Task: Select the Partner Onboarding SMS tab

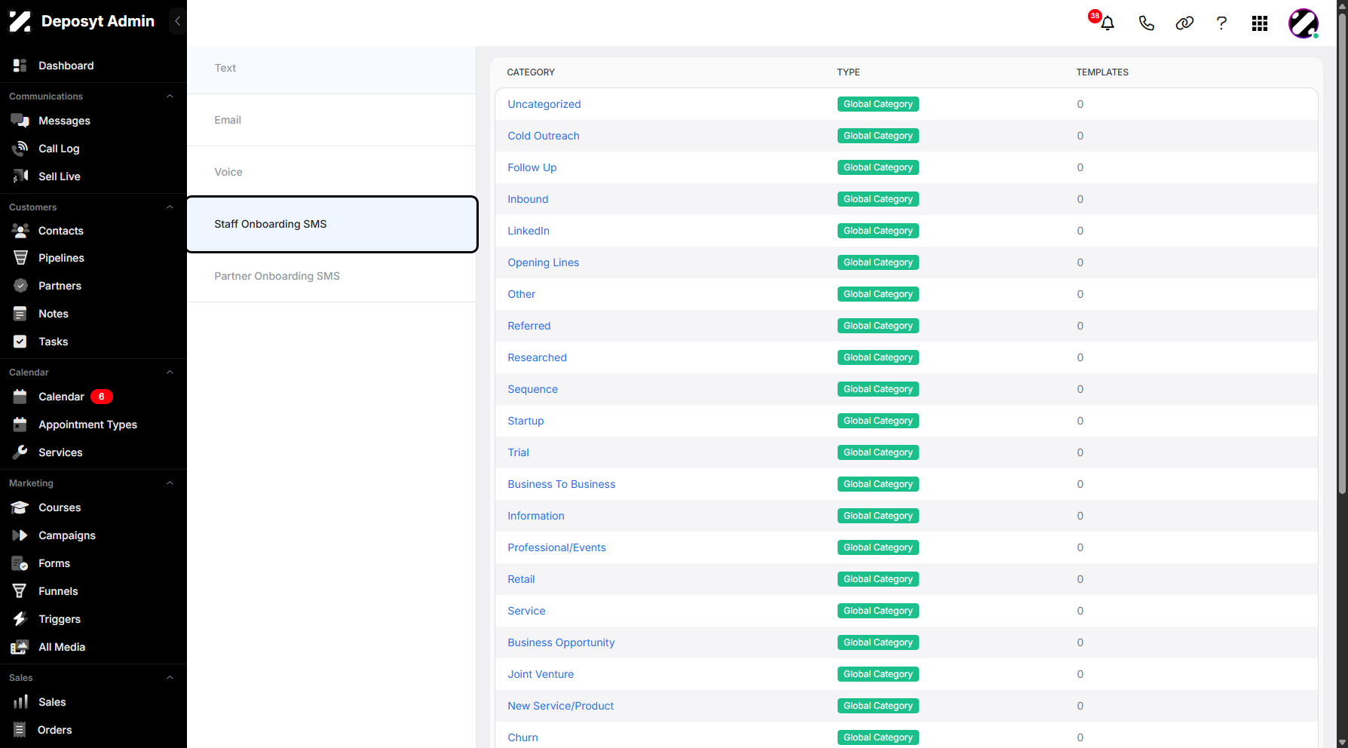Action: [x=332, y=276]
